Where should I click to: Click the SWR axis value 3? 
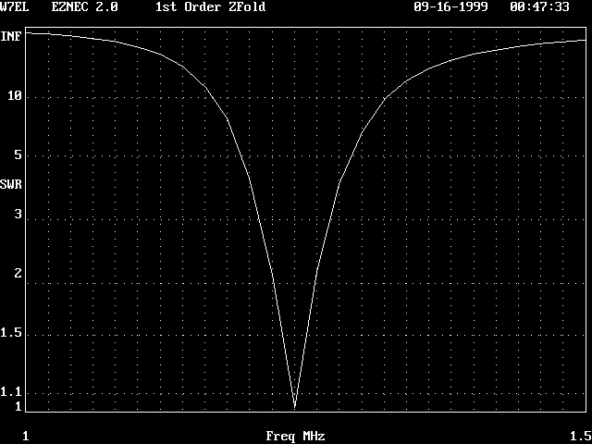[18, 214]
